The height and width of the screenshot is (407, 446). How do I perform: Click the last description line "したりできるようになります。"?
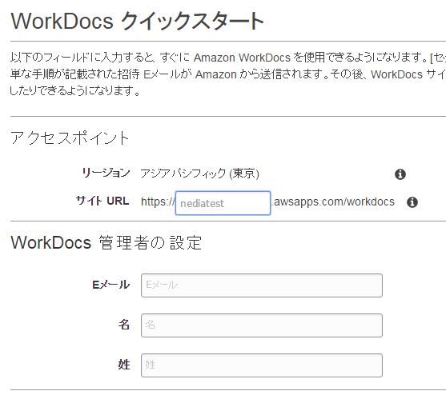tap(75, 91)
